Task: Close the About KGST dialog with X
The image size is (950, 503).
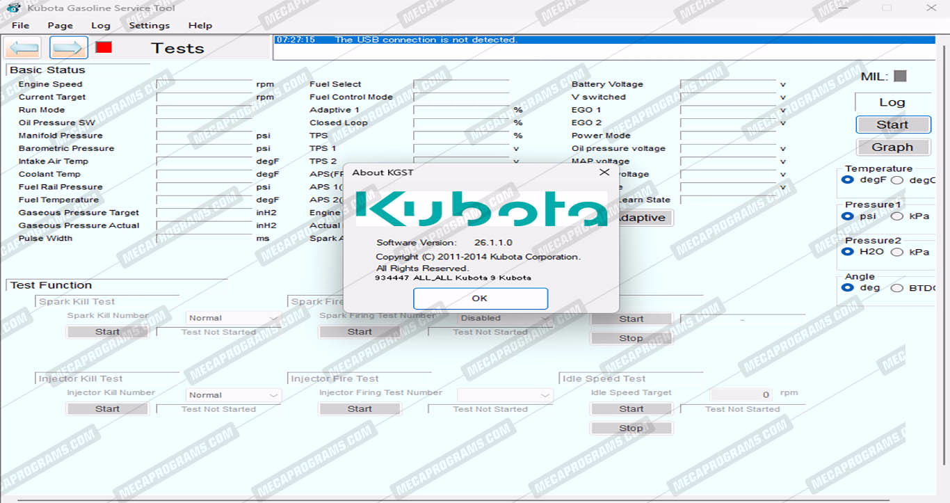Action: [604, 172]
